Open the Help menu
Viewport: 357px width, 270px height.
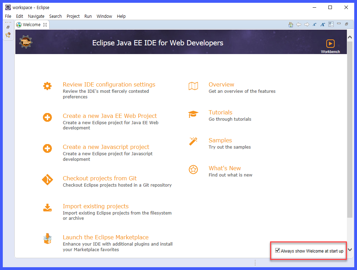click(121, 16)
